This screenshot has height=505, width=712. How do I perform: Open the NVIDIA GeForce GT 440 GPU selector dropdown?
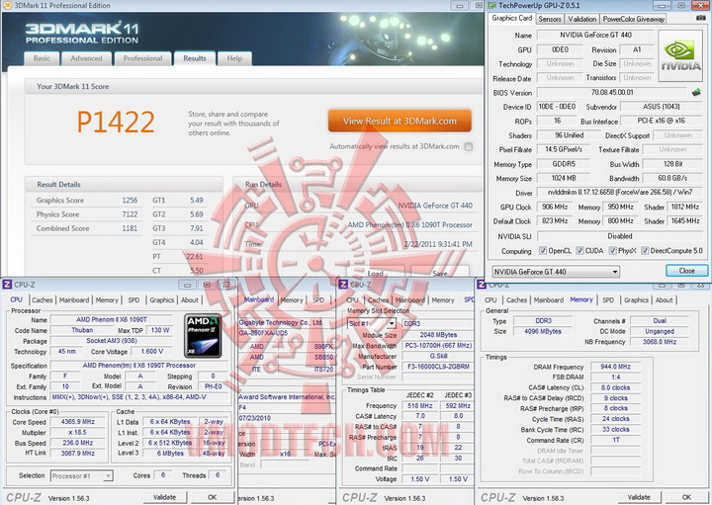click(x=556, y=272)
